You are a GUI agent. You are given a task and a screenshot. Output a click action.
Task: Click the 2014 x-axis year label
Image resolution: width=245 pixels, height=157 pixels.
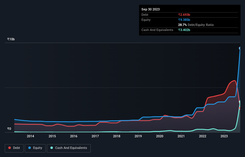coord(30,136)
